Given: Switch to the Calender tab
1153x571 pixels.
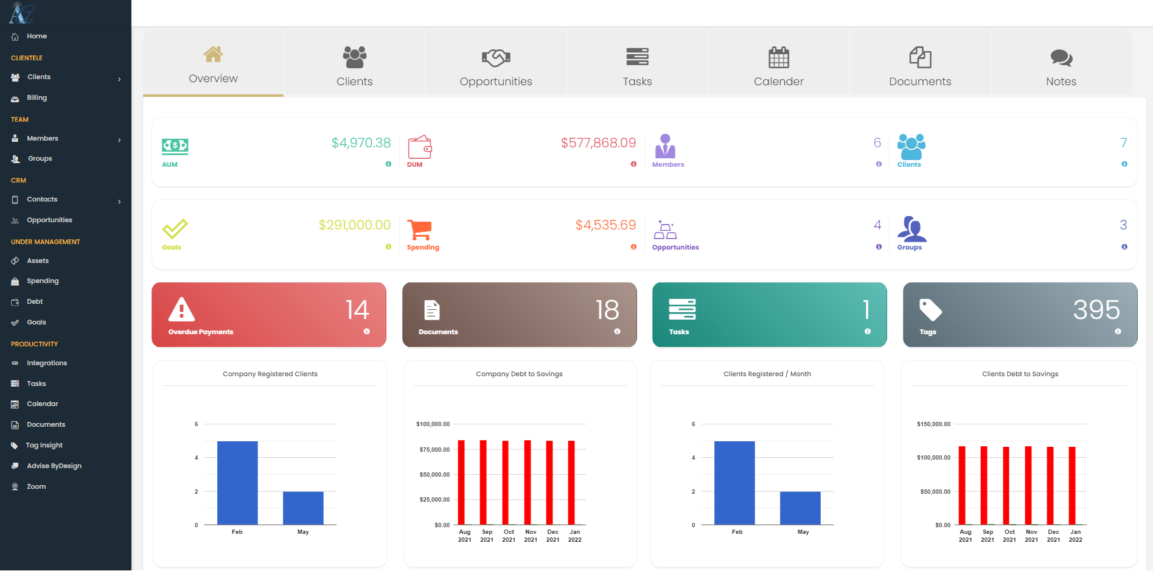Looking at the screenshot, I should coord(779,63).
